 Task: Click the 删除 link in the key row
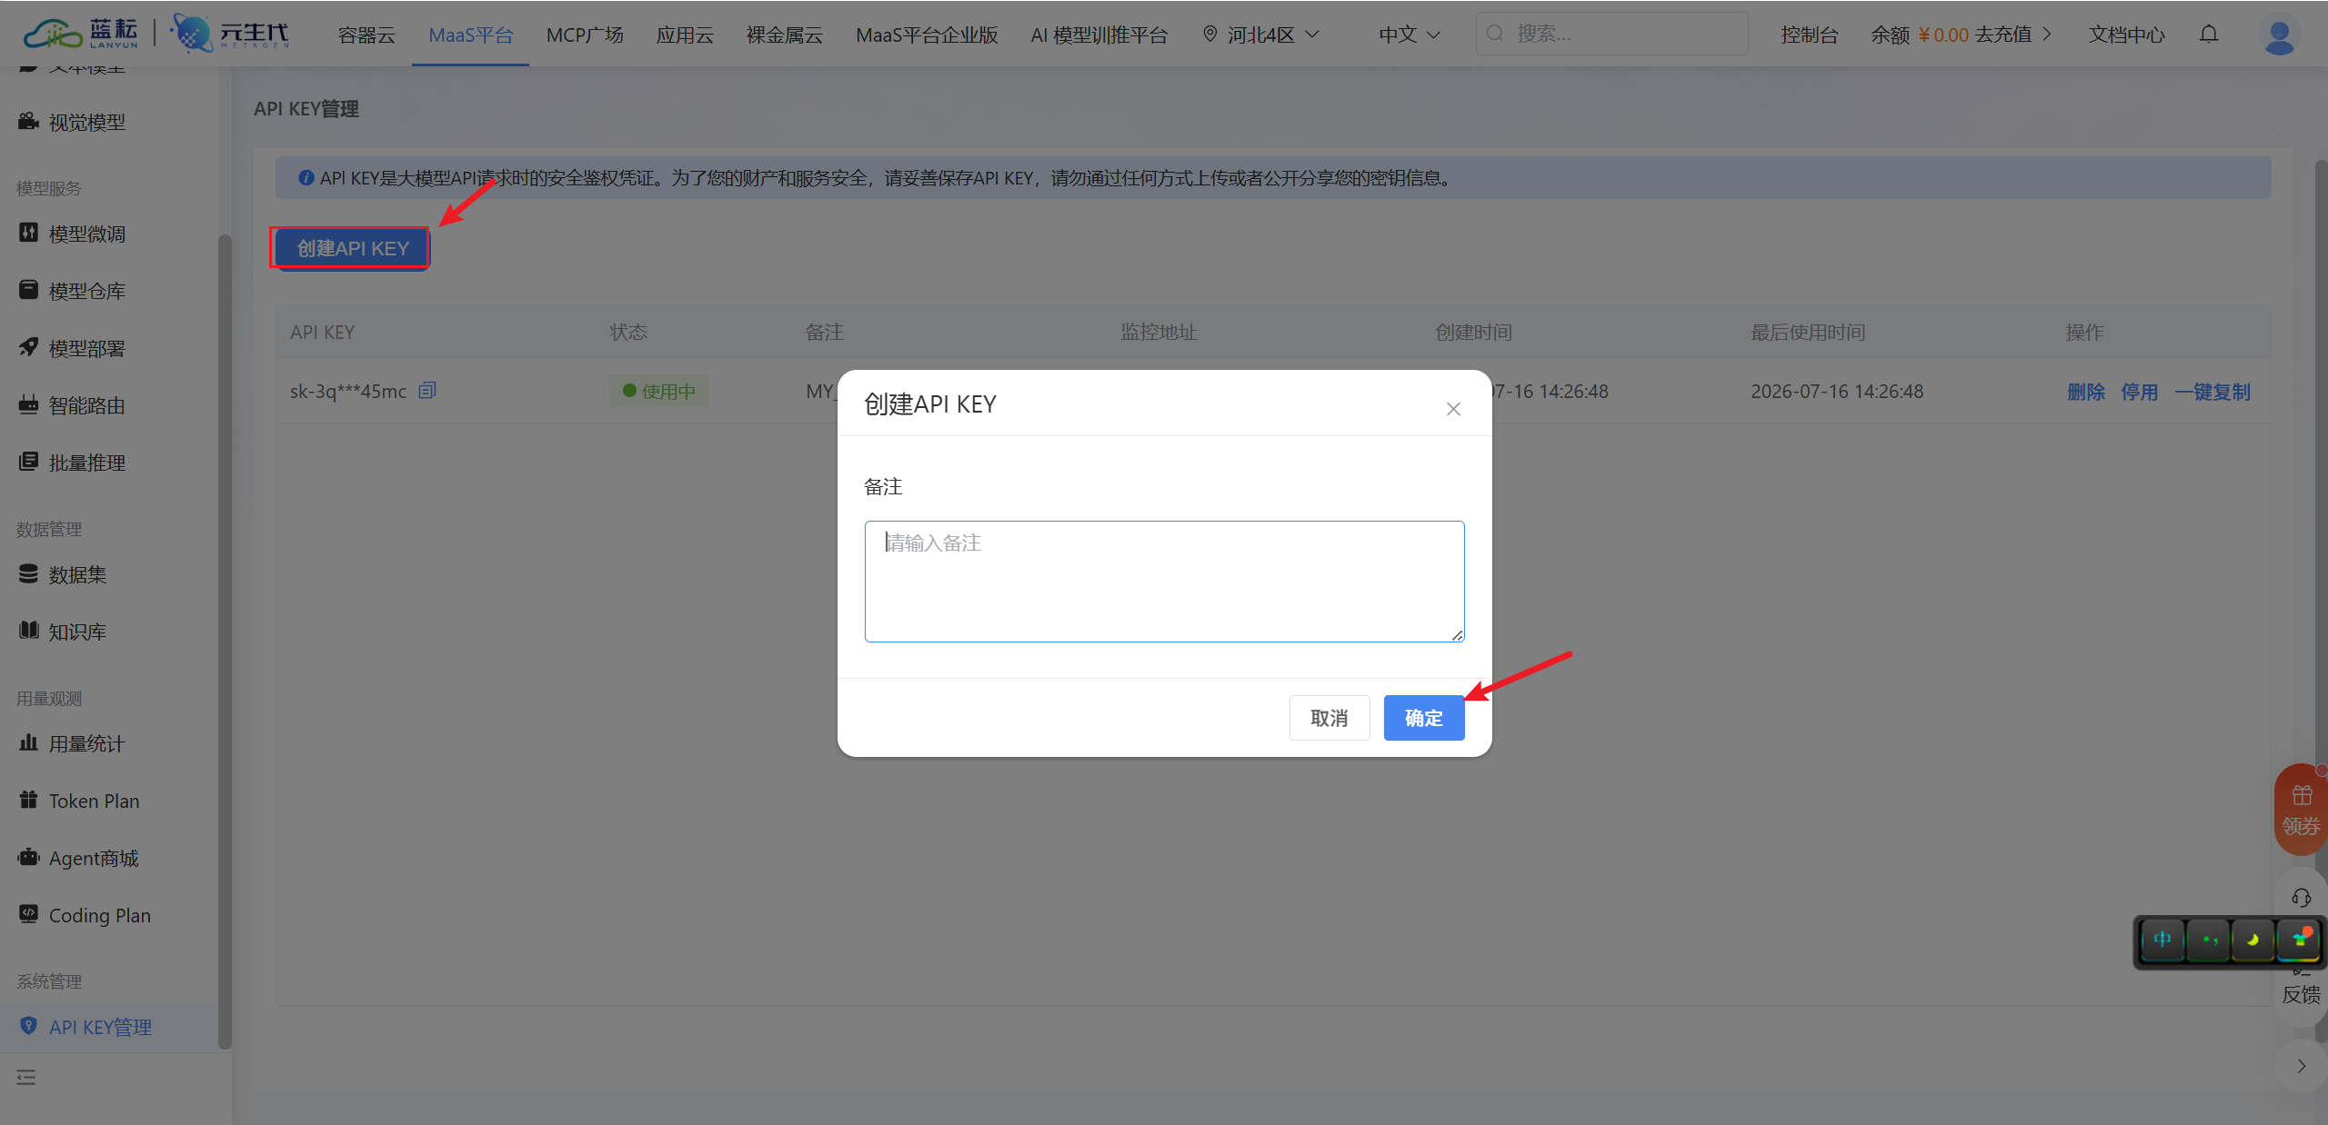[x=2086, y=392]
